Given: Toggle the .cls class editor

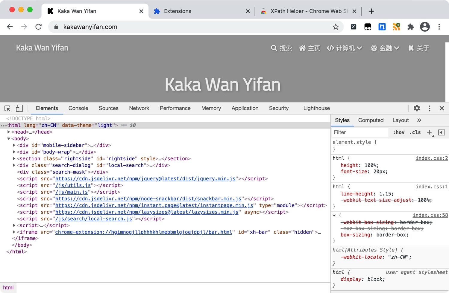Looking at the screenshot, I should click(415, 132).
